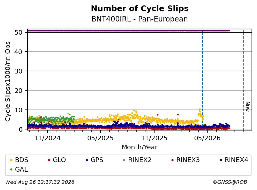The width and height of the screenshot is (257, 190).
Task: Click the 'Month/Year' axis title
Action: click(x=139, y=147)
